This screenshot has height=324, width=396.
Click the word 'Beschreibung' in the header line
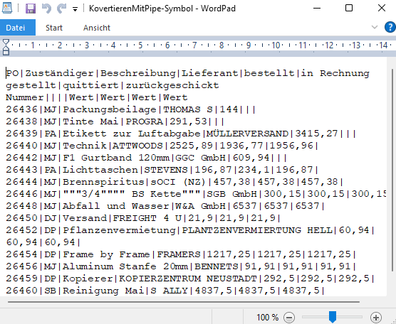coord(138,73)
